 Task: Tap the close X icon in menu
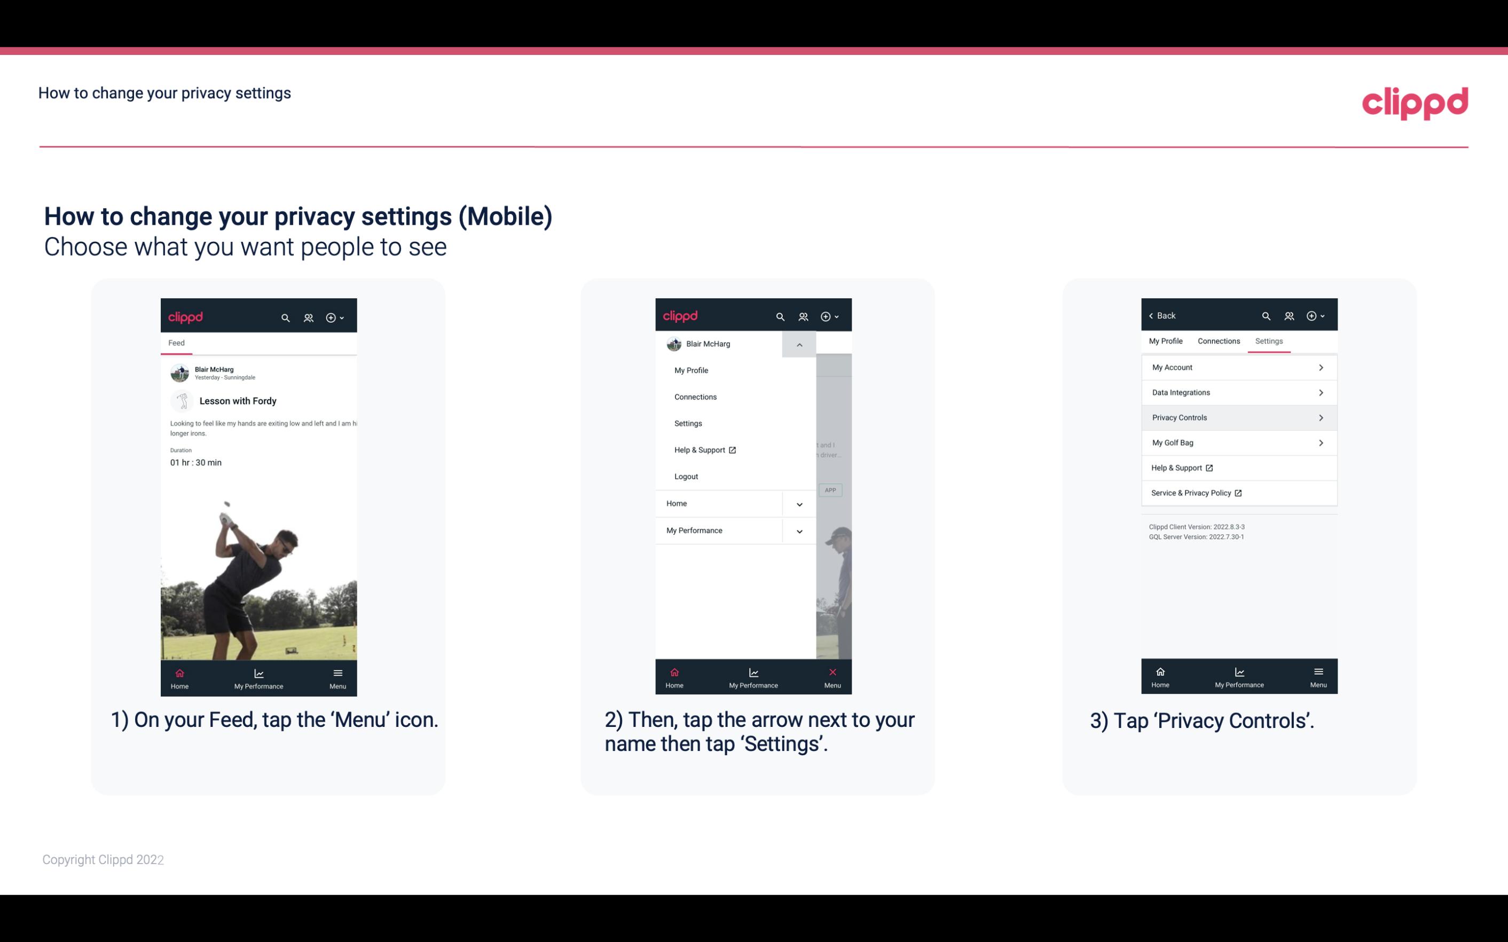click(x=830, y=672)
